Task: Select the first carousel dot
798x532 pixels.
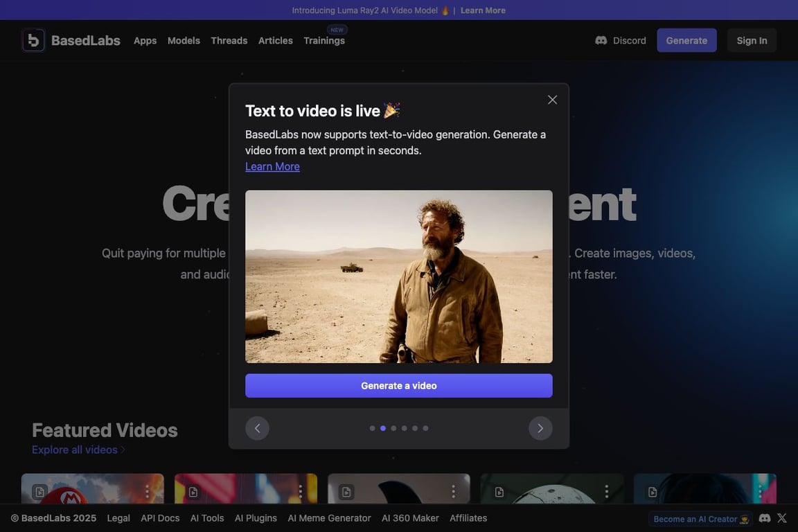Action: 372,428
